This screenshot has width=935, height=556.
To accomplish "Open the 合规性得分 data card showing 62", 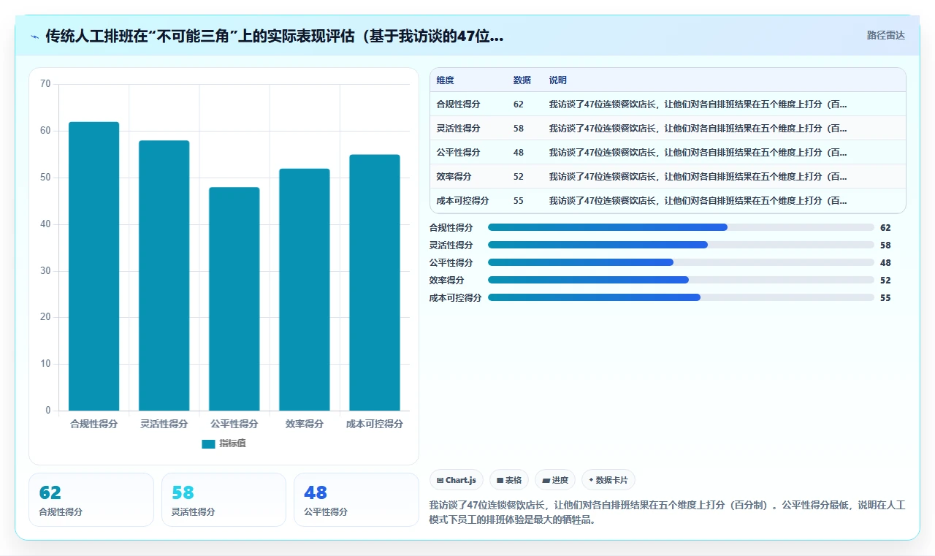I will coord(91,500).
